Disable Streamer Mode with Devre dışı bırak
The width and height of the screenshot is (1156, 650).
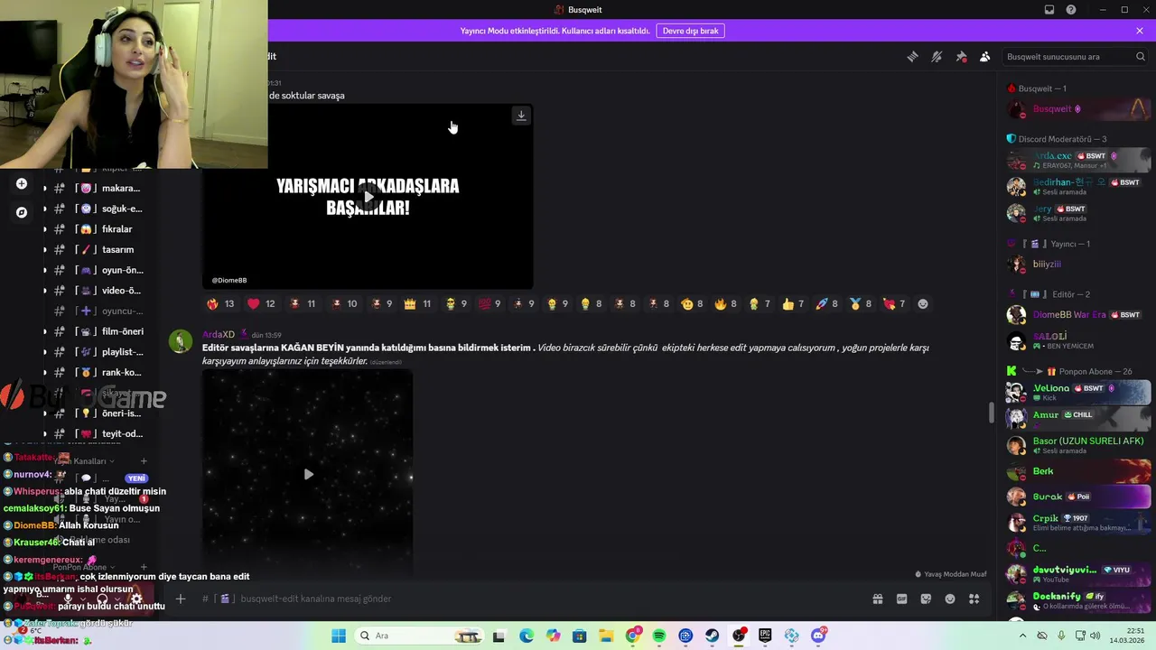click(690, 31)
